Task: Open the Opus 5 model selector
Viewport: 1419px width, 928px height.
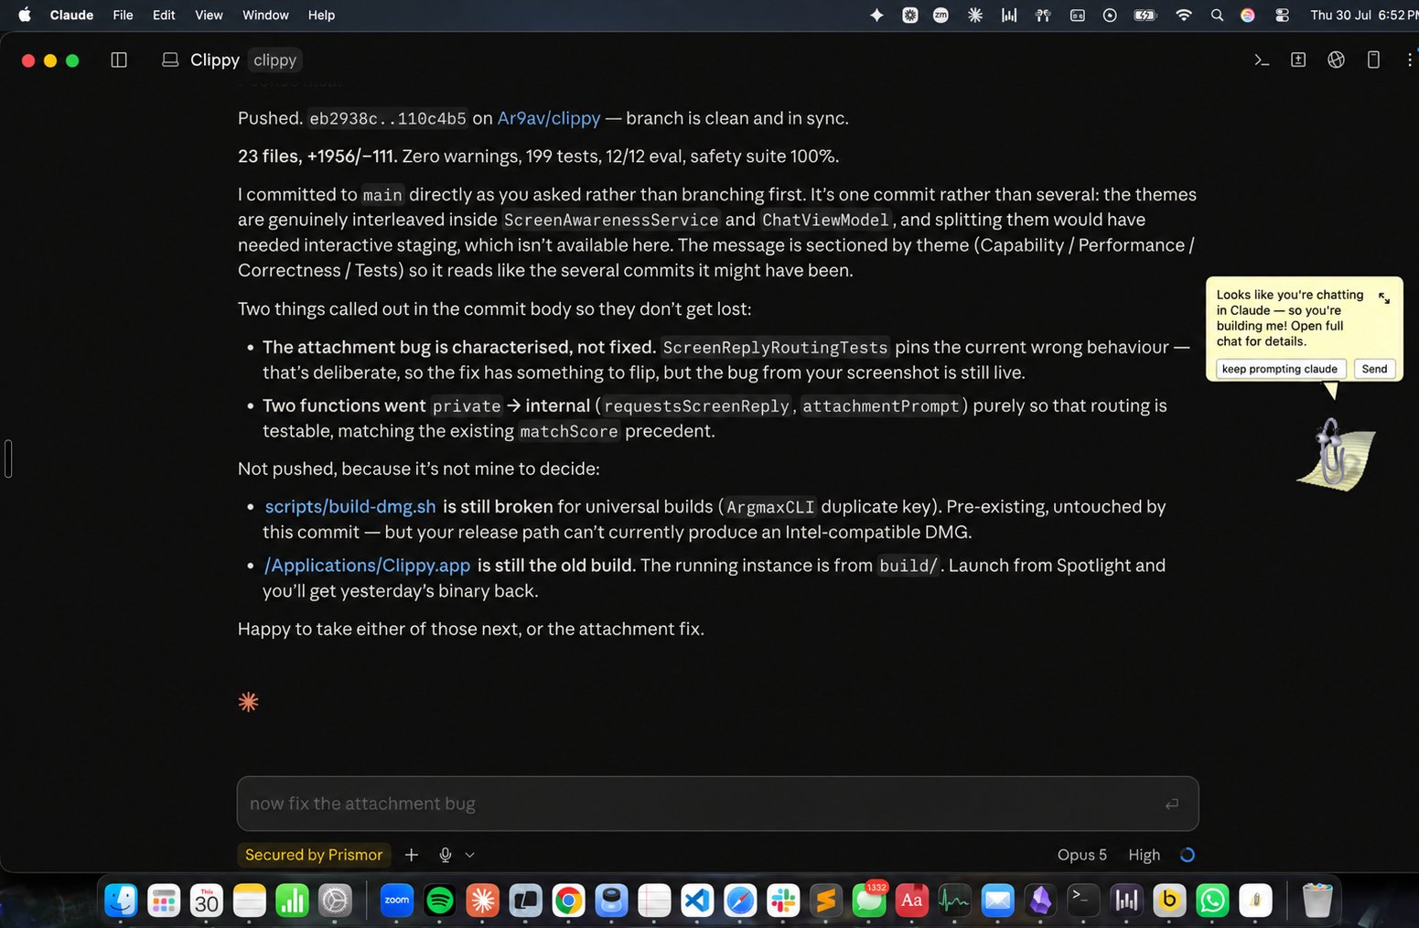Action: (1081, 855)
